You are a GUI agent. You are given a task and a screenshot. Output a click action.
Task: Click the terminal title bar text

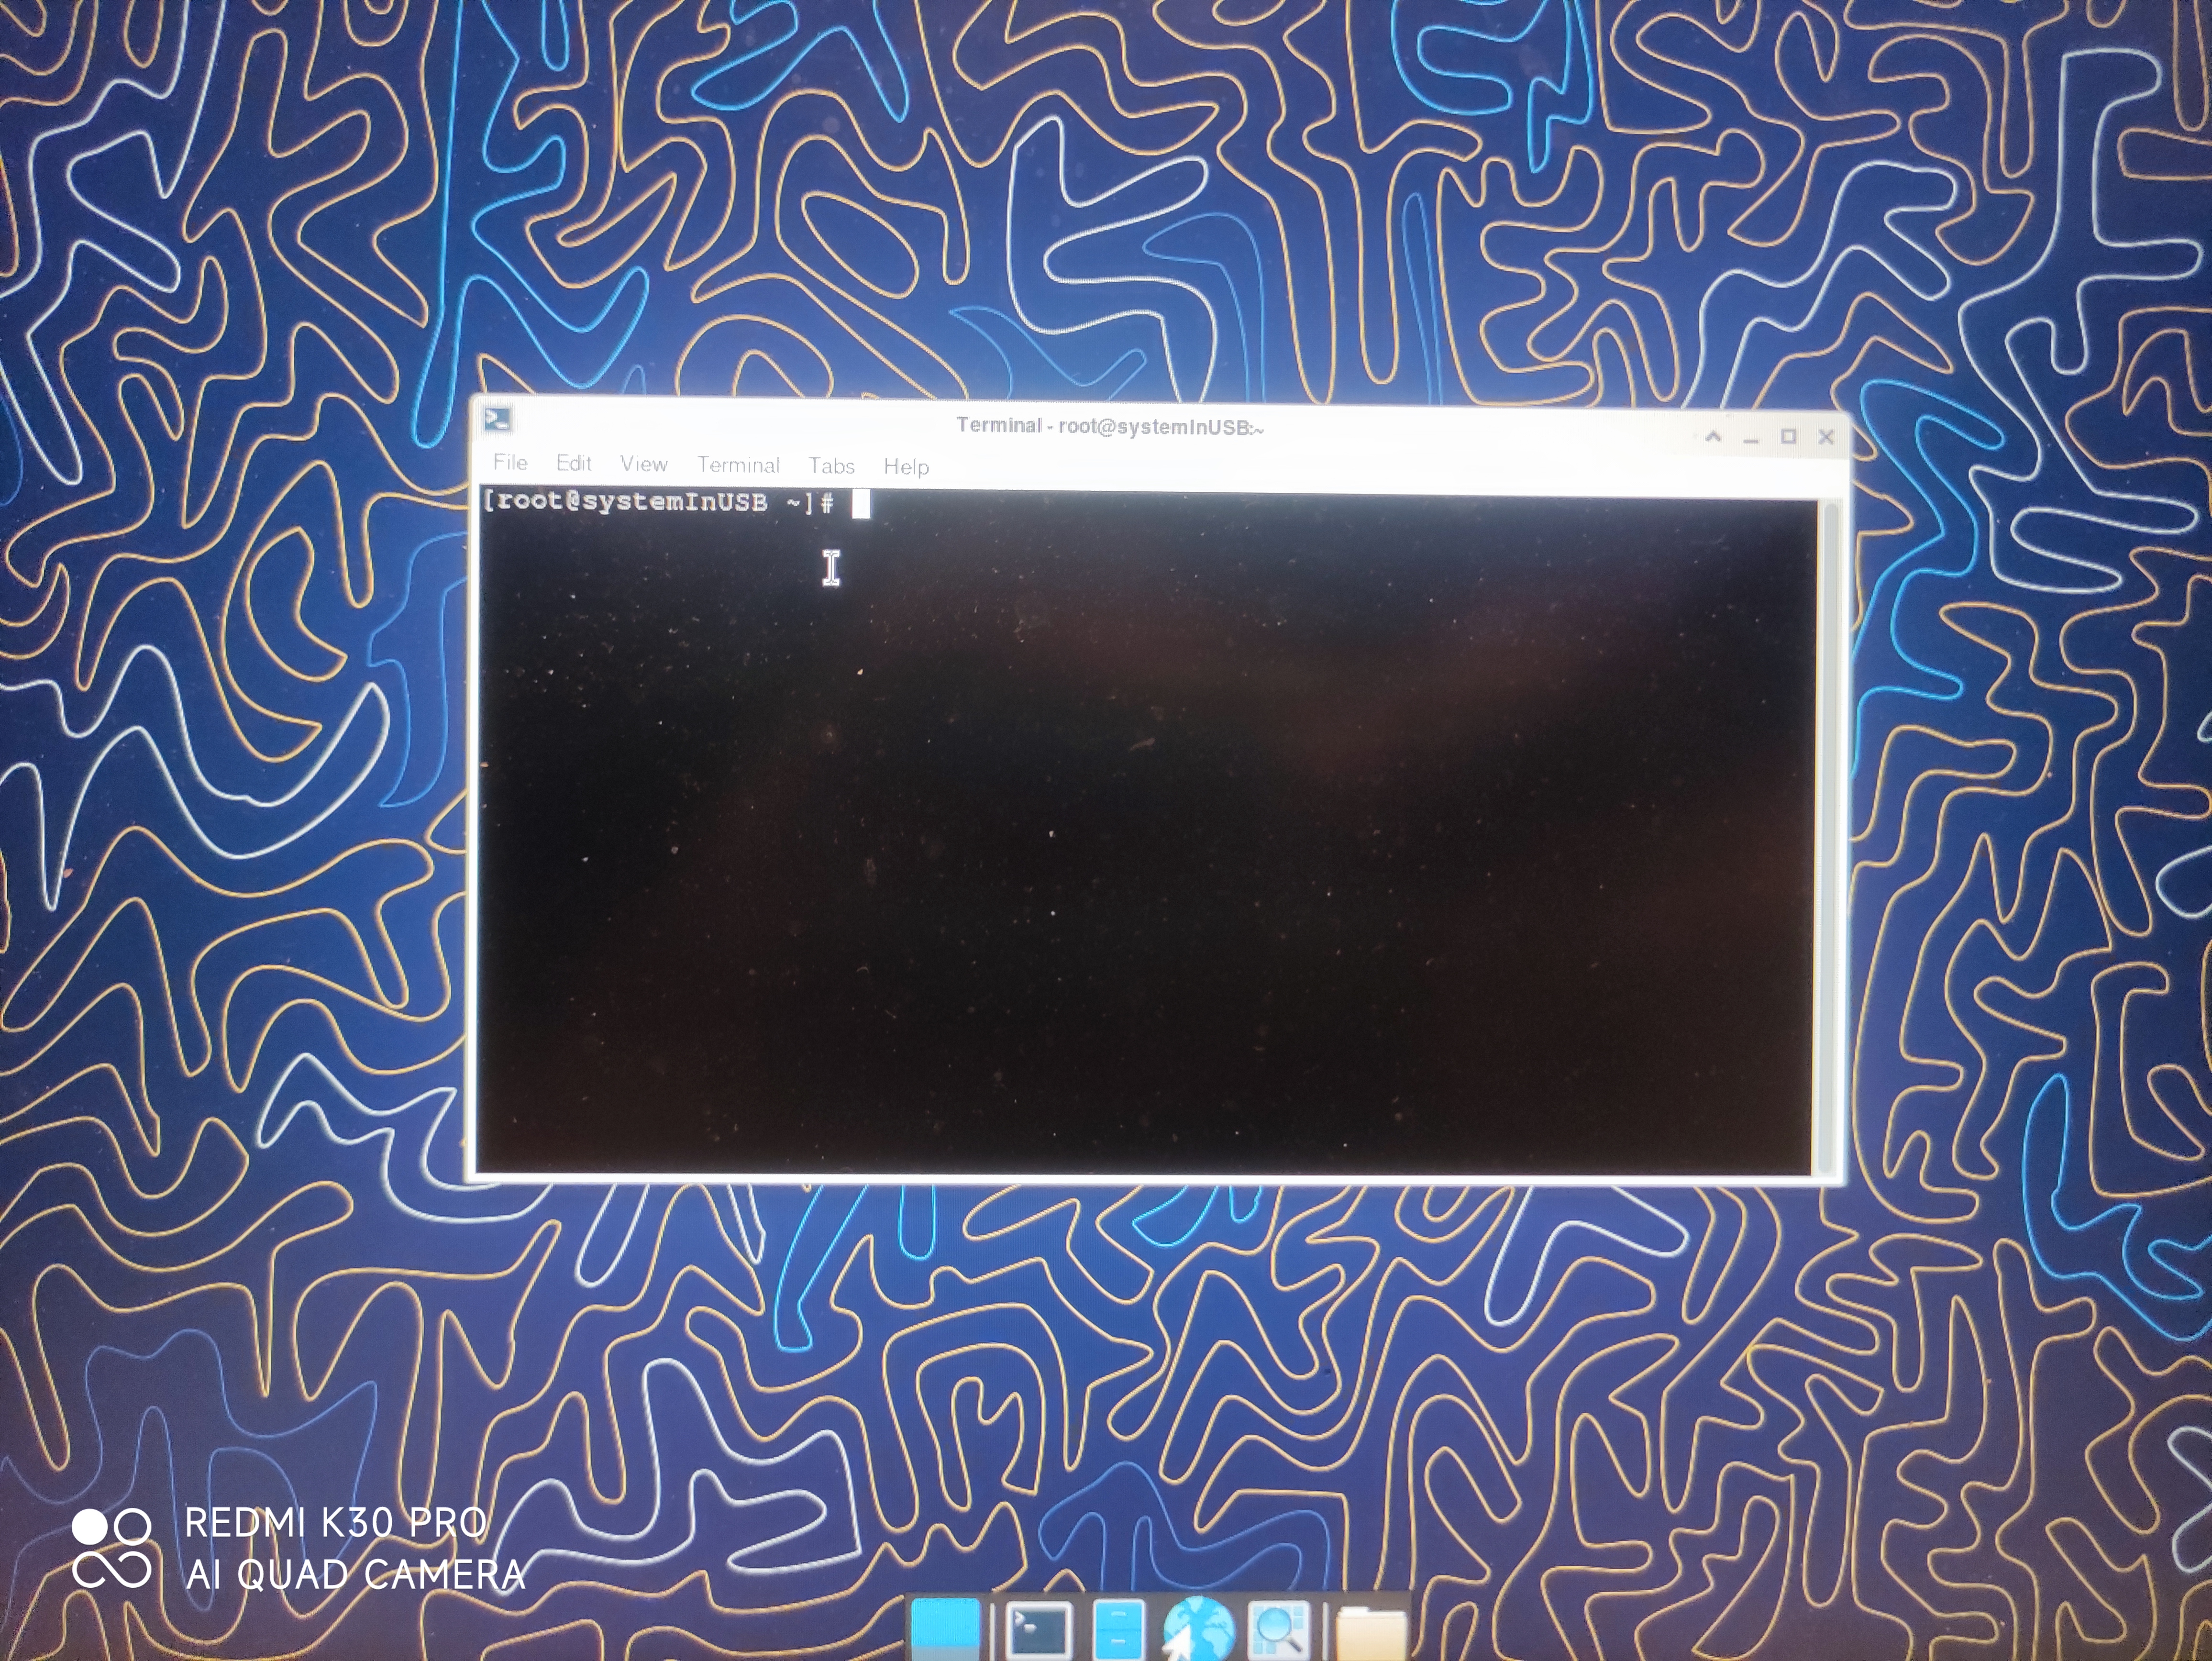[x=1109, y=427]
